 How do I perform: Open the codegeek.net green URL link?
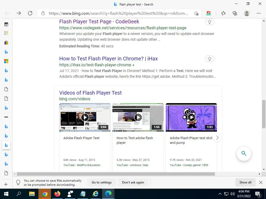[x=123, y=28]
